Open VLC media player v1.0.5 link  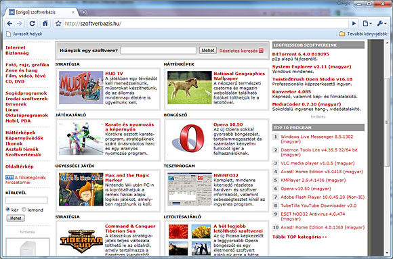[318, 163]
